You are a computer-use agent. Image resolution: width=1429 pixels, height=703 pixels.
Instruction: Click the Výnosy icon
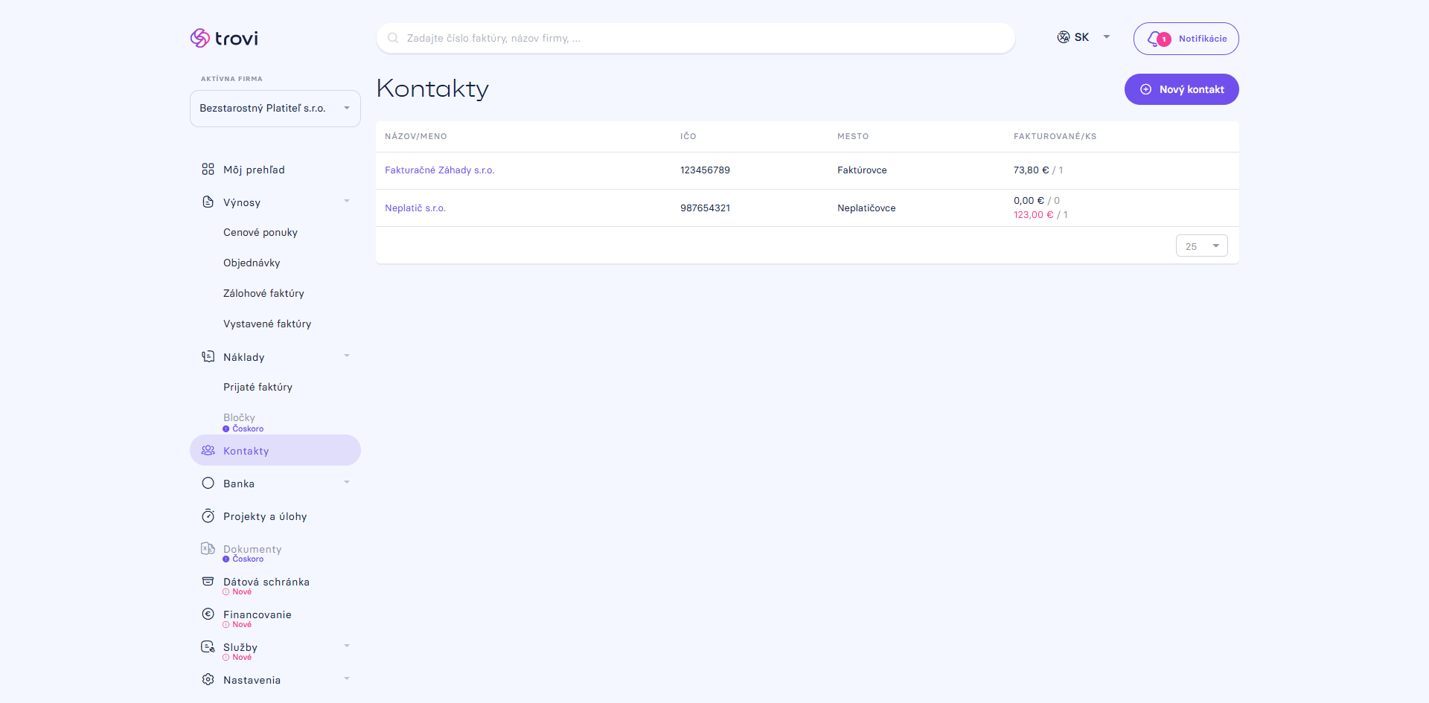tap(208, 202)
